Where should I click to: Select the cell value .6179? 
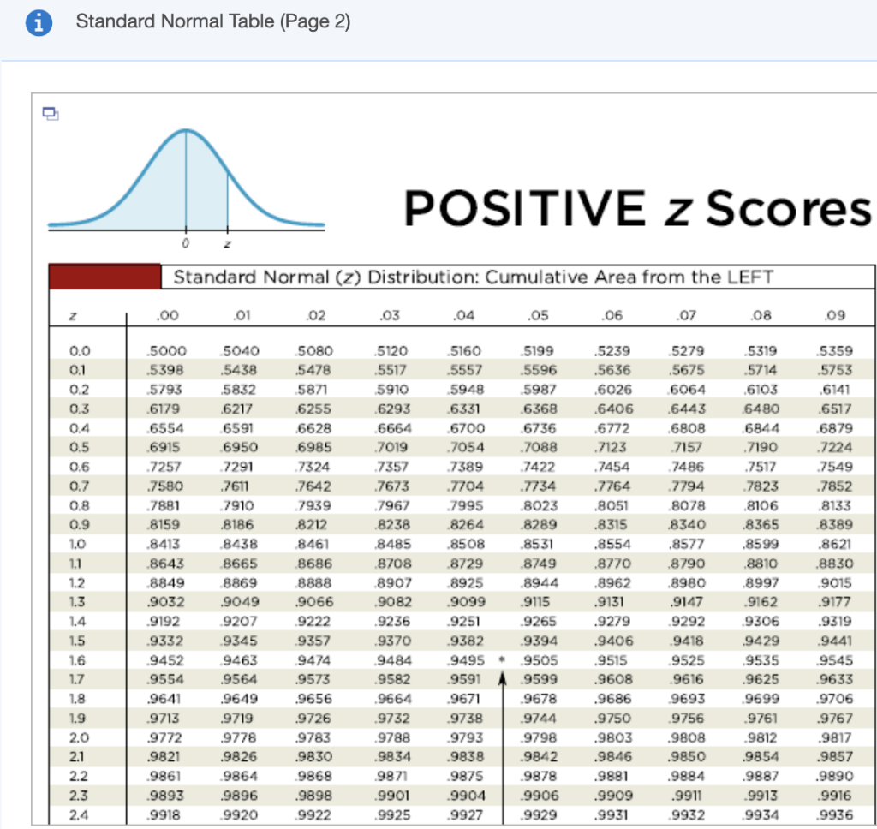[x=163, y=409]
